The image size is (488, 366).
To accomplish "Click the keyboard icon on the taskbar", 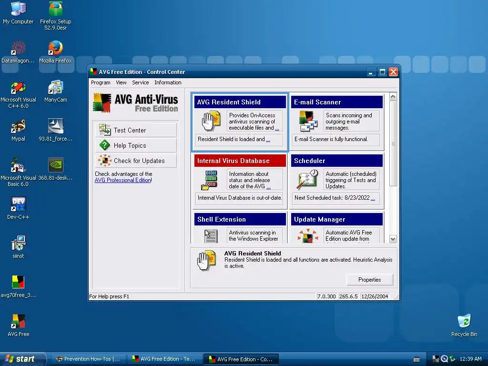I will [417, 359].
